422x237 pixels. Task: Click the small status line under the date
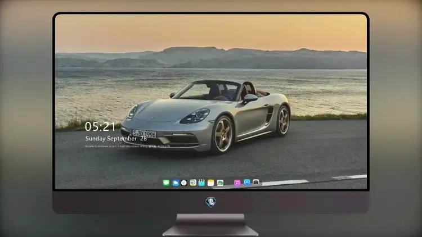(128, 147)
